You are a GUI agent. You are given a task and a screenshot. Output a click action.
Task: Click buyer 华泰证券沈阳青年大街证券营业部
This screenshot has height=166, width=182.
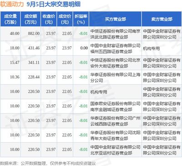point(115,136)
